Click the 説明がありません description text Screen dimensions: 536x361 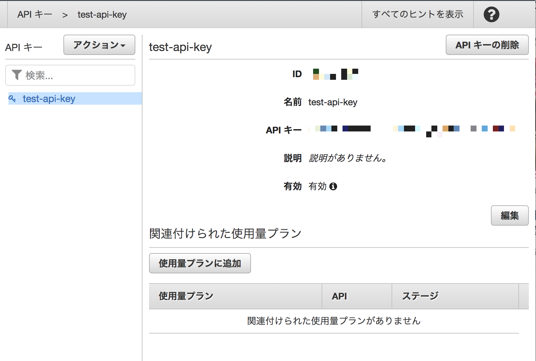[x=348, y=158]
